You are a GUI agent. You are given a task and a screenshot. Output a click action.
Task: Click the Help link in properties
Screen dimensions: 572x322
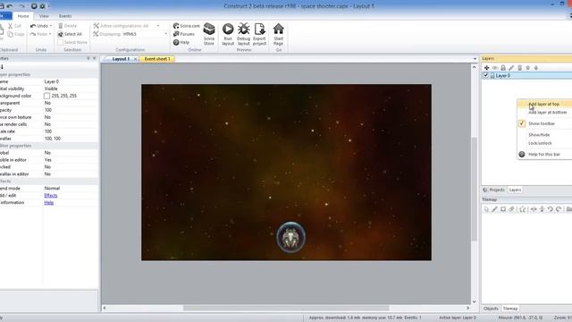tap(49, 203)
